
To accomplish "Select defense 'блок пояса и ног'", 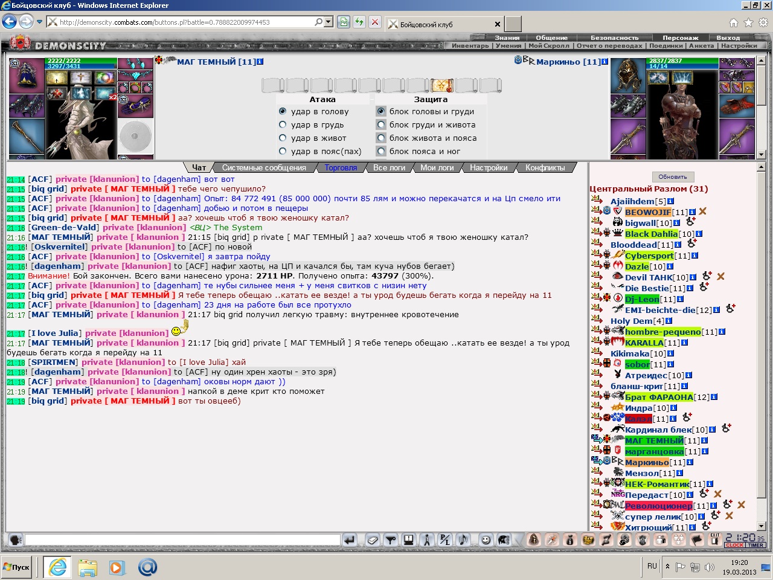I will tap(381, 151).
